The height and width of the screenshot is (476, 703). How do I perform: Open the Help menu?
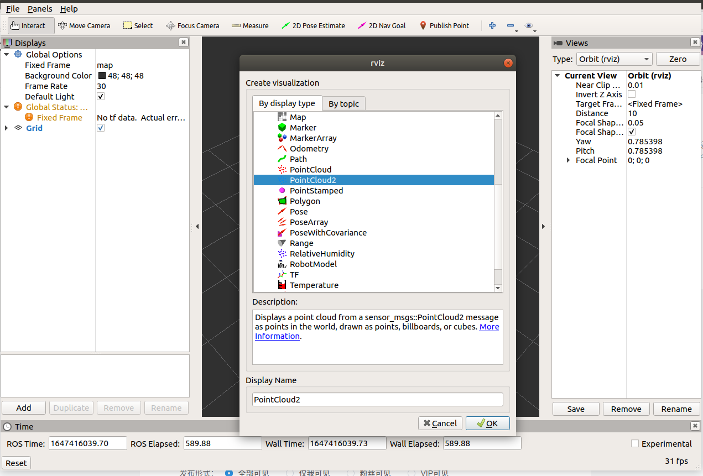tap(69, 9)
